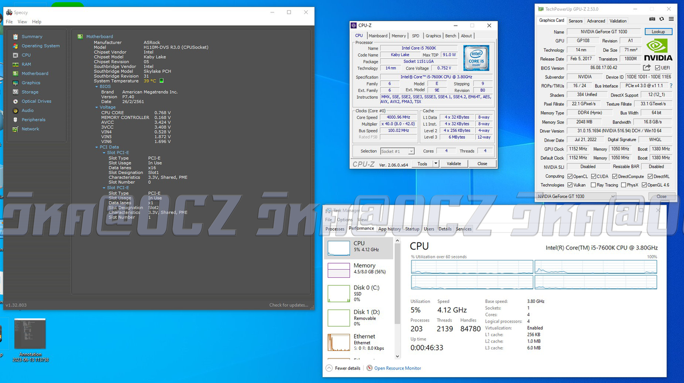Open the Startup tab in Task Manager
The image size is (684, 383).
tap(412, 229)
